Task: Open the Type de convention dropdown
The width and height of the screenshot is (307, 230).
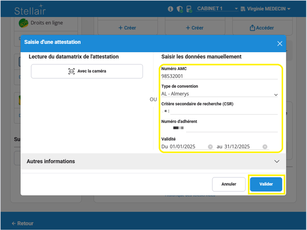Action: (x=219, y=94)
